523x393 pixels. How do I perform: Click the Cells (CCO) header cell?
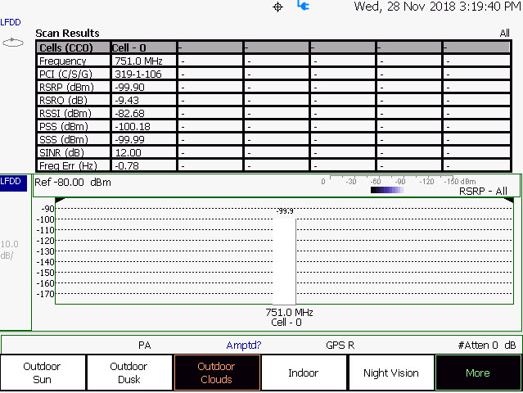point(73,47)
